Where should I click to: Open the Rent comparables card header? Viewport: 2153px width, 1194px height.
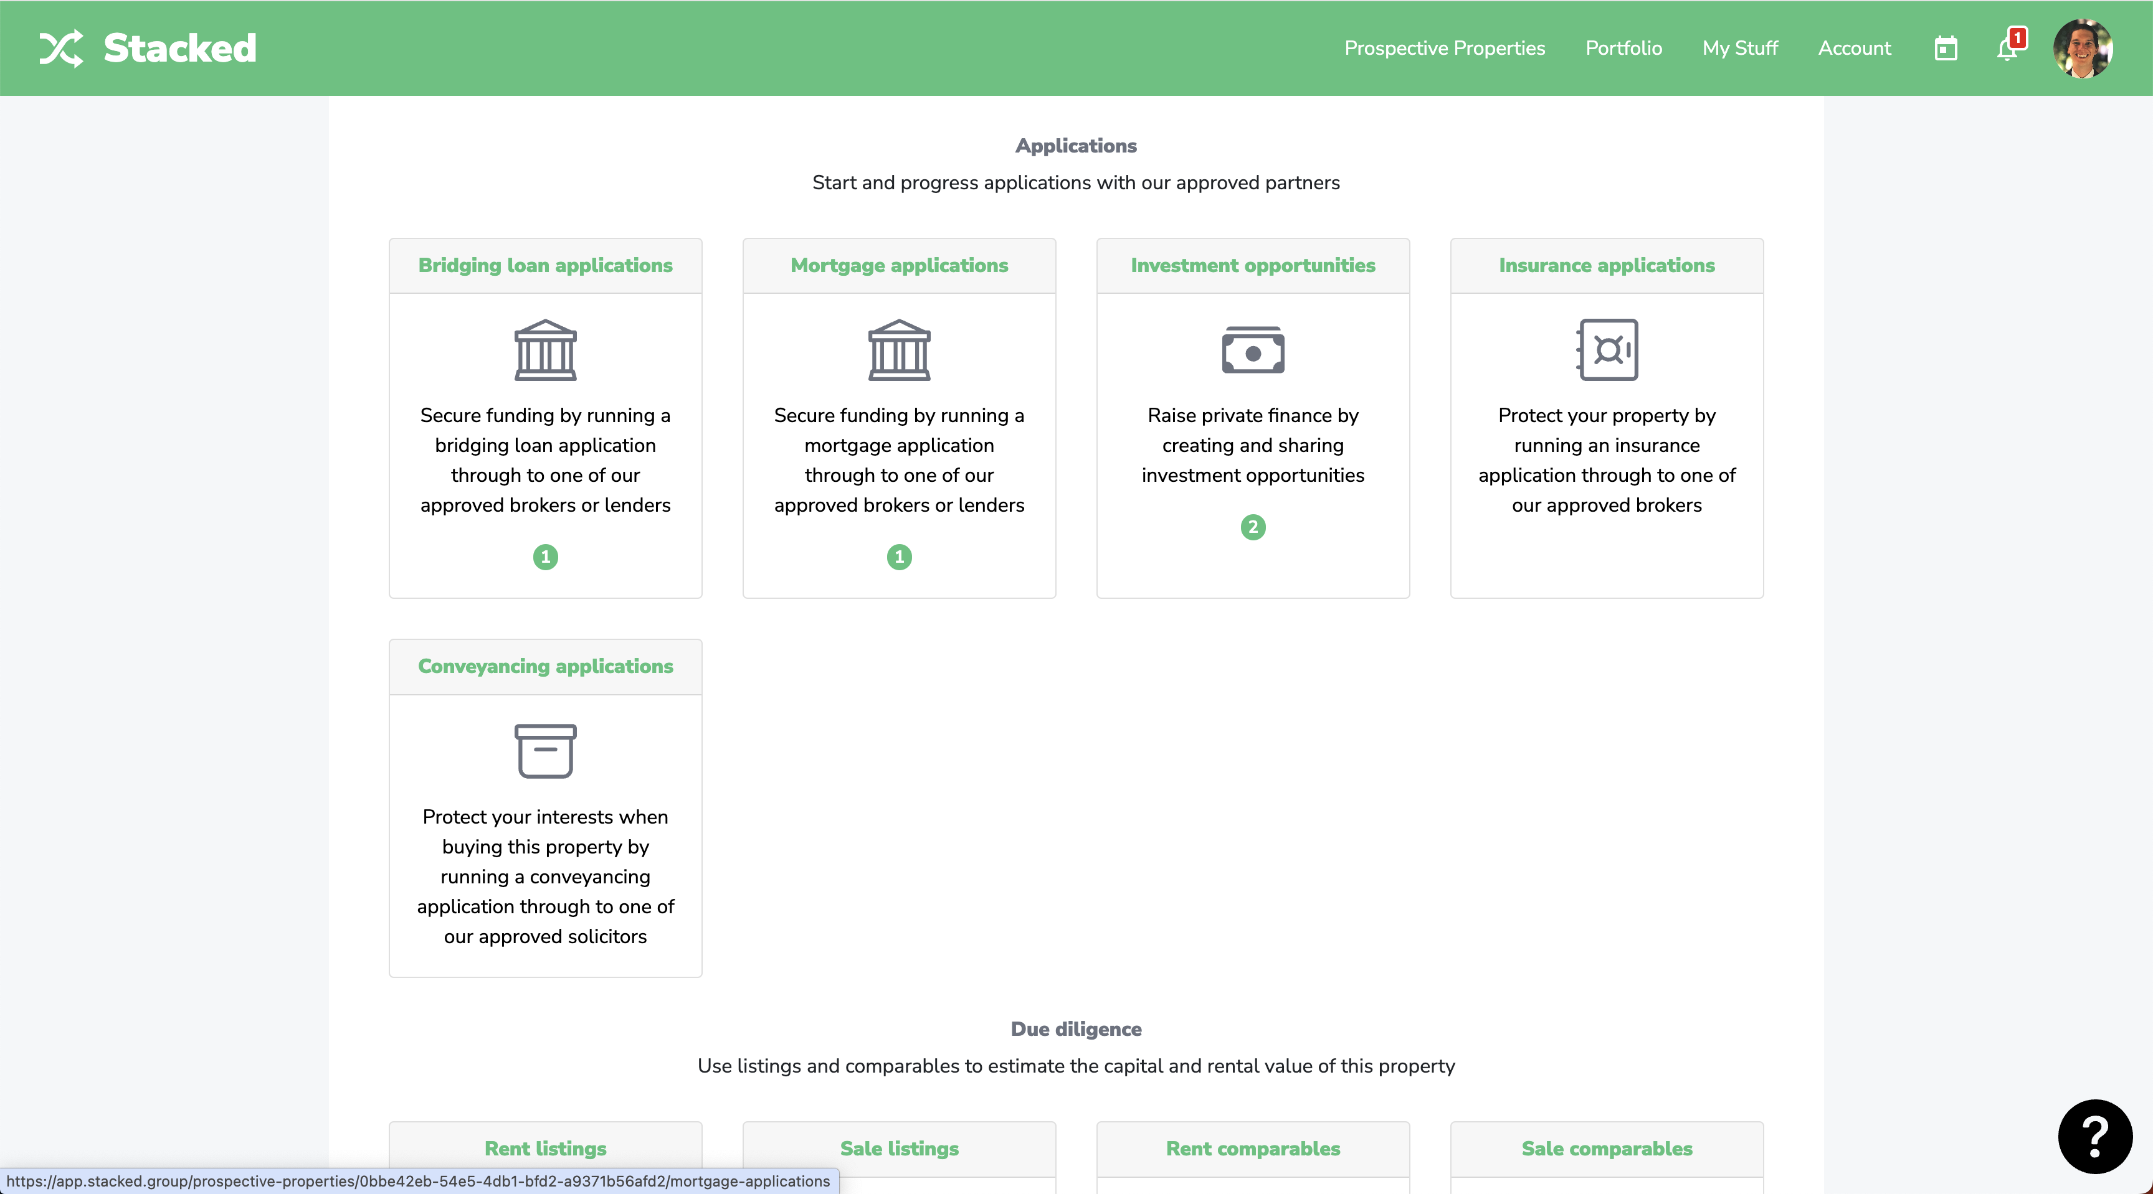pos(1252,1149)
